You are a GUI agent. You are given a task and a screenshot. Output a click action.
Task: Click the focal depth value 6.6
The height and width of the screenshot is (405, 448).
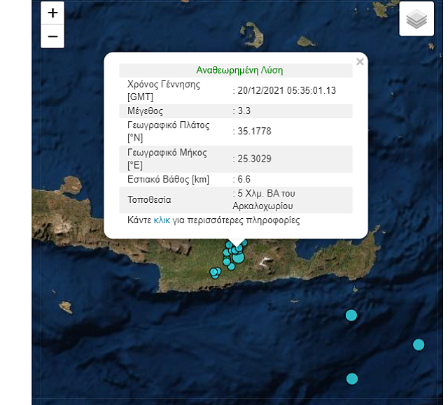[244, 179]
